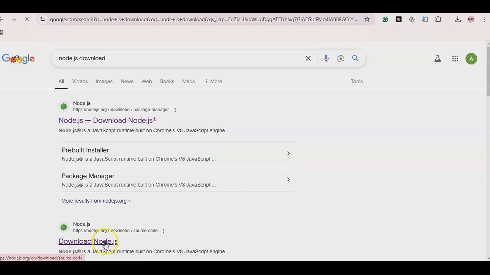Open Google account avatar A
This screenshot has height=275, width=490.
tap(471, 59)
